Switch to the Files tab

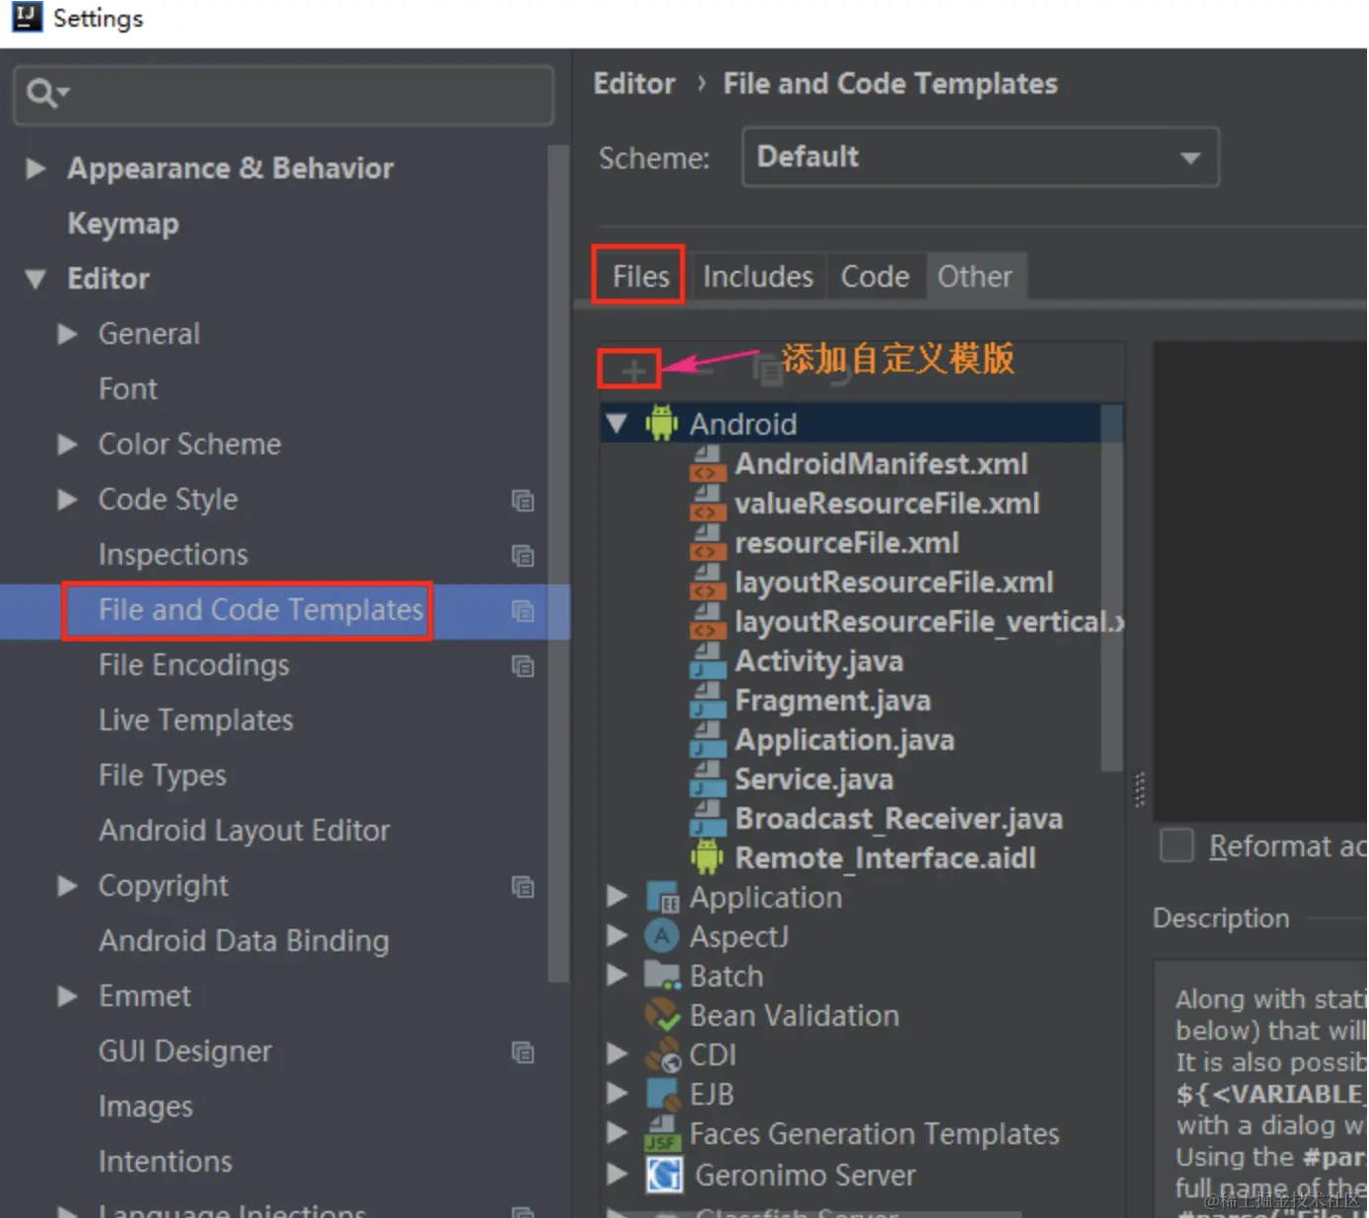640,276
